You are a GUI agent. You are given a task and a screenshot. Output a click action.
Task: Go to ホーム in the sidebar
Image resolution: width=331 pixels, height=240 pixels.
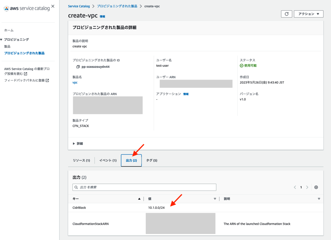click(x=9, y=30)
